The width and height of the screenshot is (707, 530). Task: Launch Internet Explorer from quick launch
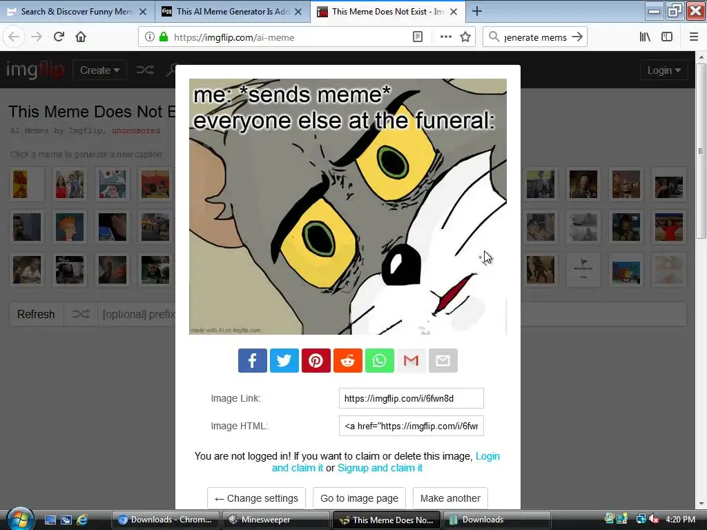[82, 520]
